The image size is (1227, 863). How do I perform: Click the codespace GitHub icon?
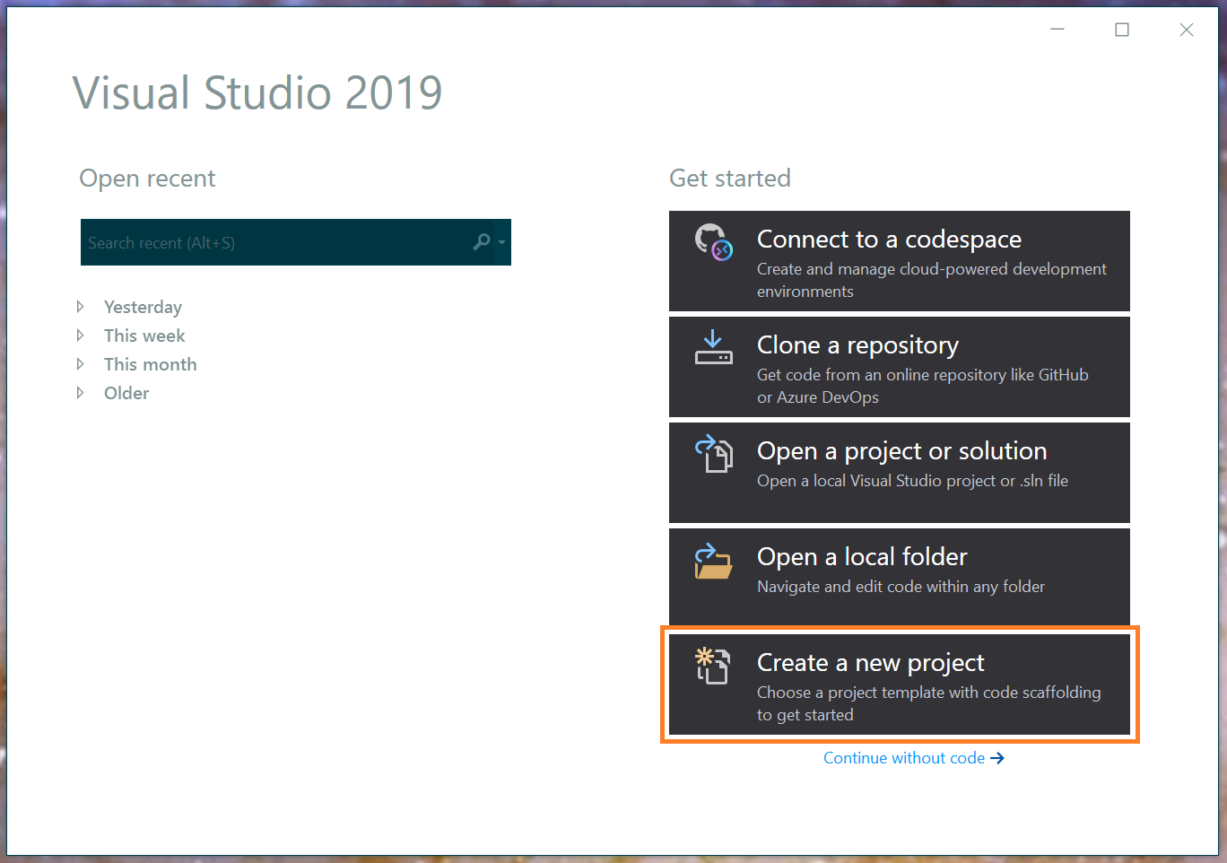coord(714,242)
